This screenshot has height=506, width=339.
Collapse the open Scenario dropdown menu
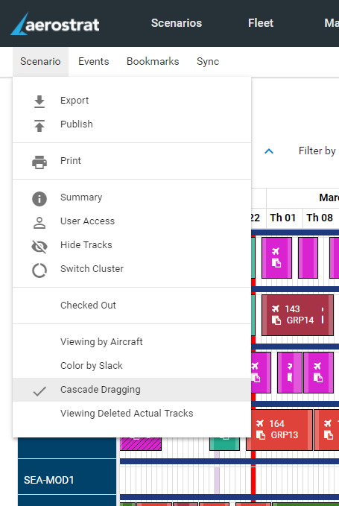40,62
